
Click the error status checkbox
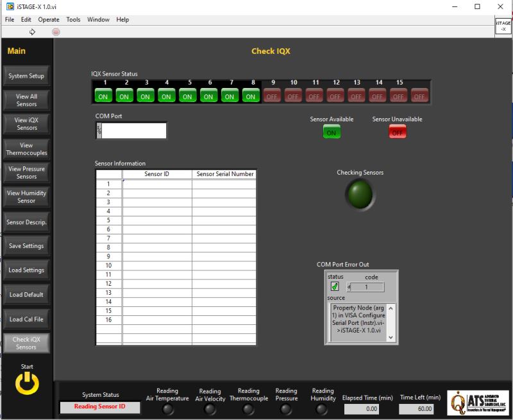(335, 286)
